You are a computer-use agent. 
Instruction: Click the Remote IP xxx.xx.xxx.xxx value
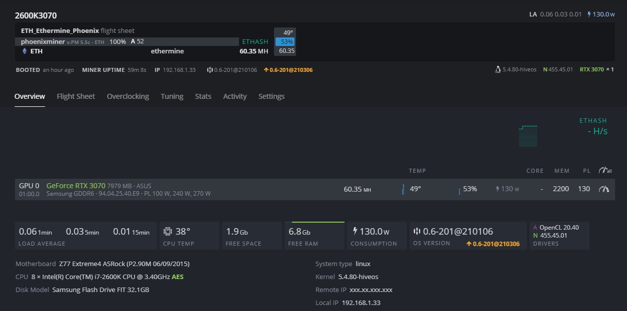pos(371,290)
